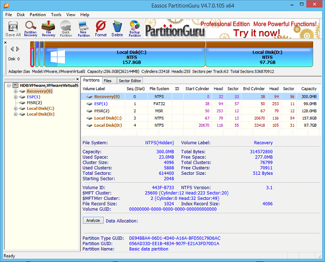Open the Partition Recovery tool
Image resolution: width=325 pixels, height=262 pixels.
coord(30,29)
